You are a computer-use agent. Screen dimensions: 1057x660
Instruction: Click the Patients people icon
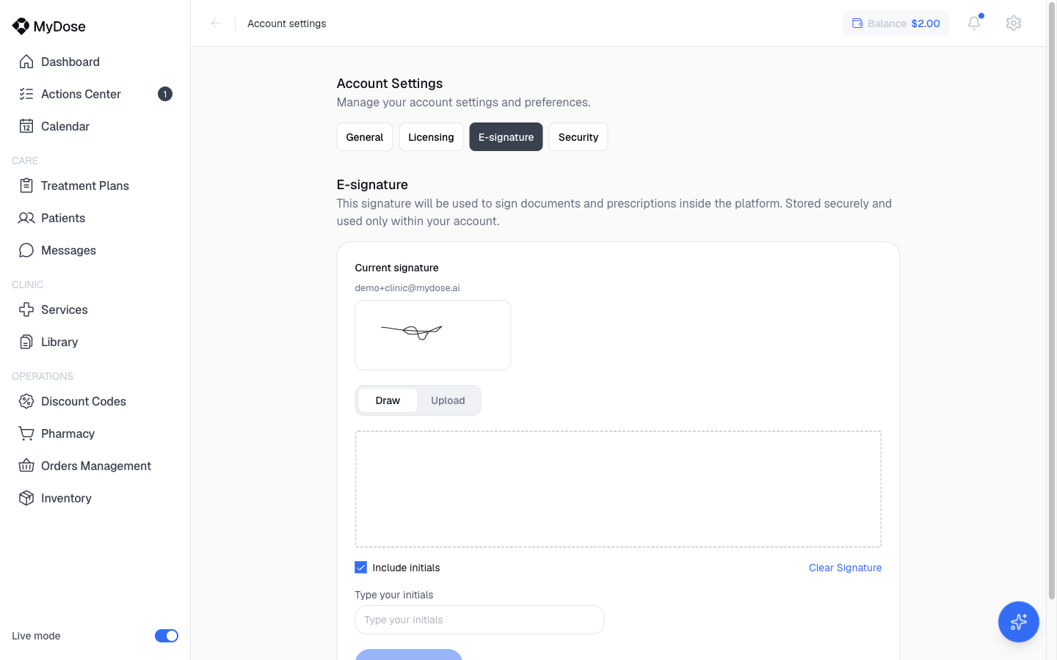(26, 218)
